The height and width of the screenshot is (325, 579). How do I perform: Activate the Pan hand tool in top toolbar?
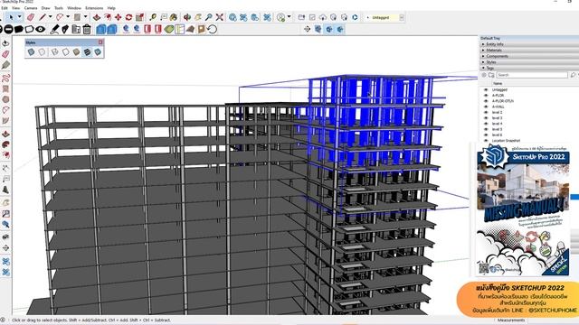(x=198, y=17)
